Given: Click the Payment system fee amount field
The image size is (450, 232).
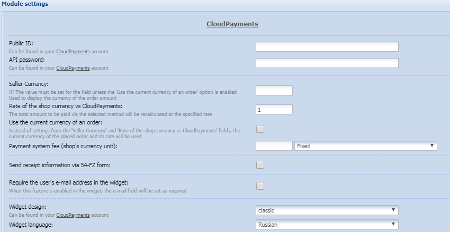Looking at the screenshot, I should 274,146.
